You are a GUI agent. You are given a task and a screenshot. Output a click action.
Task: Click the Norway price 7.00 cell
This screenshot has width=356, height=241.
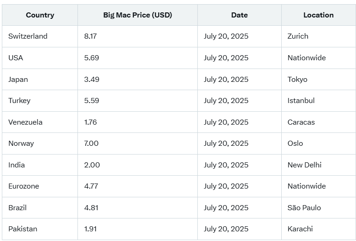(x=137, y=143)
